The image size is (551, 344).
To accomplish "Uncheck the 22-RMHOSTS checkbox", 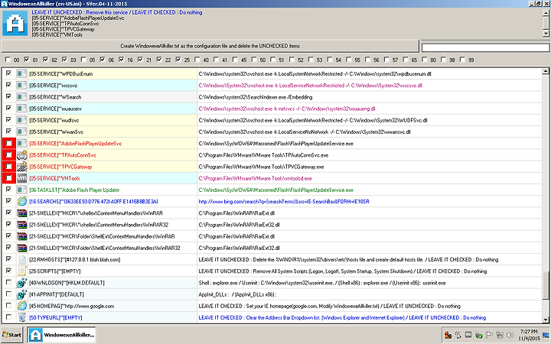I will coord(8,258).
